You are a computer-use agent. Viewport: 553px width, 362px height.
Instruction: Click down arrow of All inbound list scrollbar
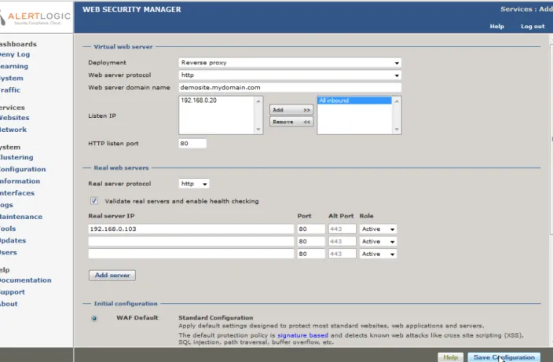click(397, 130)
